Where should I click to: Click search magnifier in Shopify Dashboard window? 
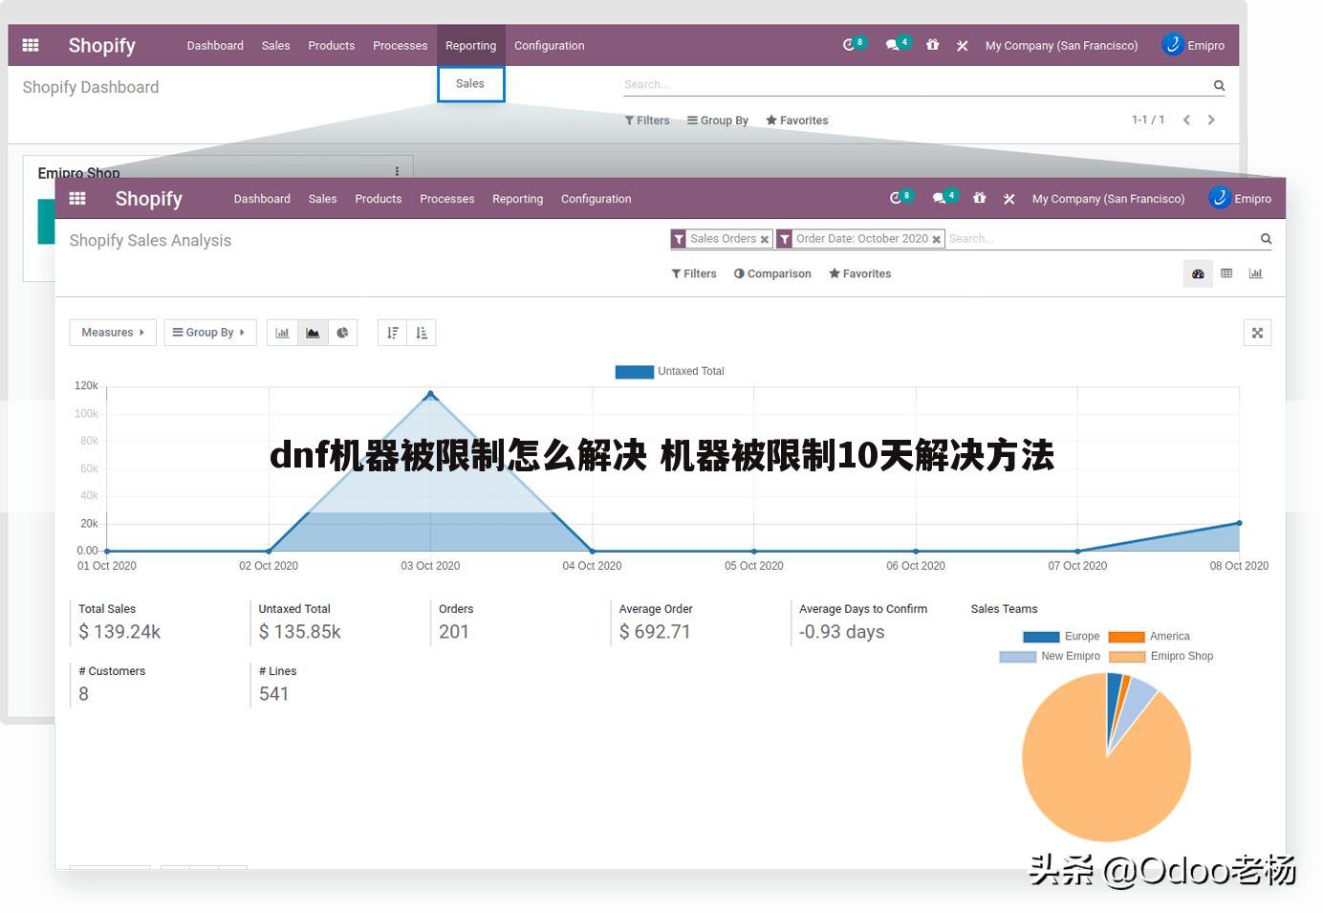[x=1219, y=85]
